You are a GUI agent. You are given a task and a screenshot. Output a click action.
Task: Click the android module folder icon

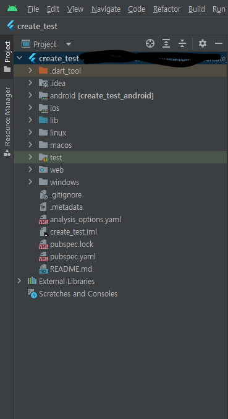pos(43,96)
